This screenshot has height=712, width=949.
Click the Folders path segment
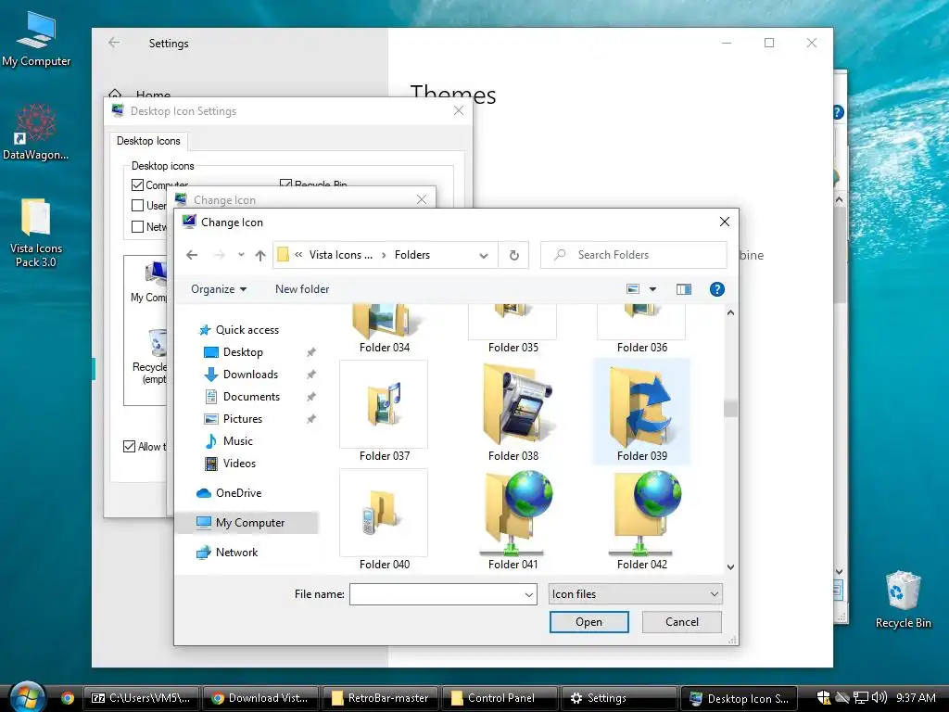click(412, 255)
